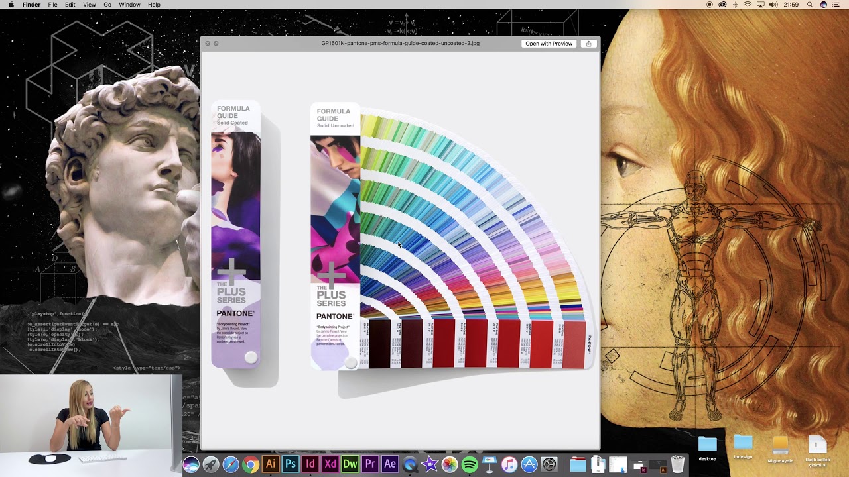849x477 pixels.
Task: Launch Adobe Photoshop from the Dock
Action: [x=291, y=464]
